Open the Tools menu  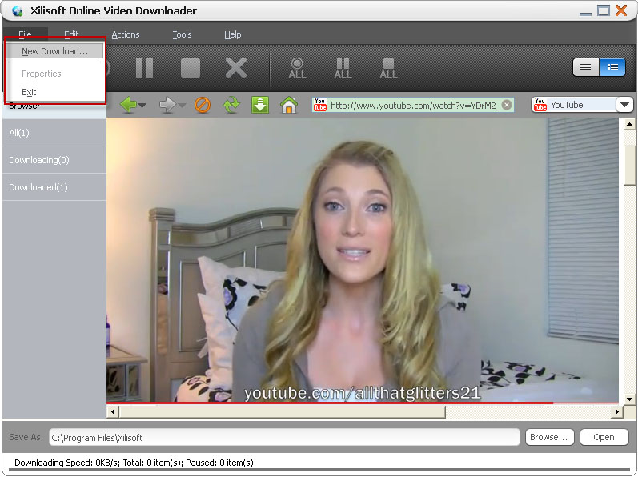(182, 34)
